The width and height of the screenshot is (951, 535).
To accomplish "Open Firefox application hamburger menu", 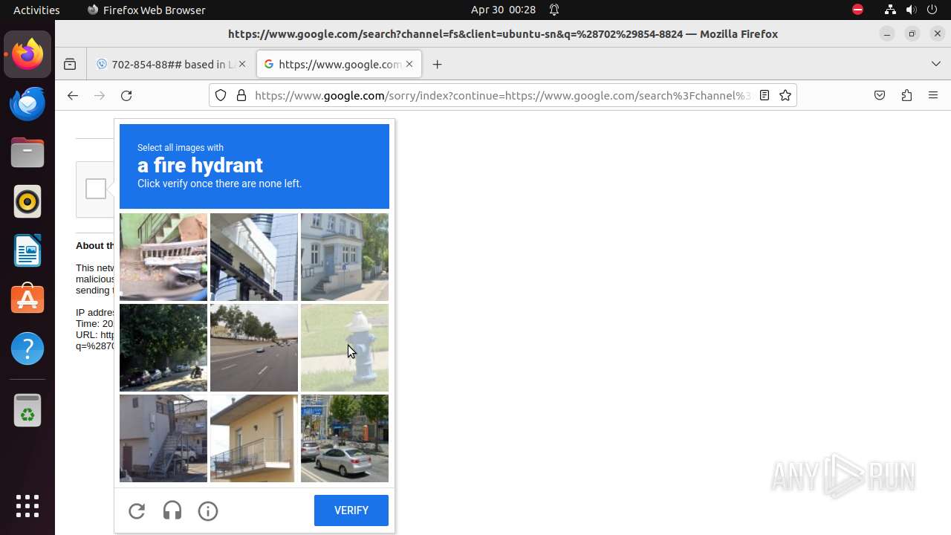I will 933,95.
